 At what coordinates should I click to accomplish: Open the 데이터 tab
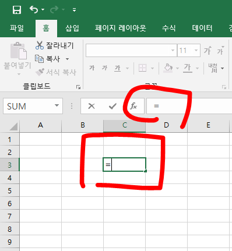pos(202,28)
